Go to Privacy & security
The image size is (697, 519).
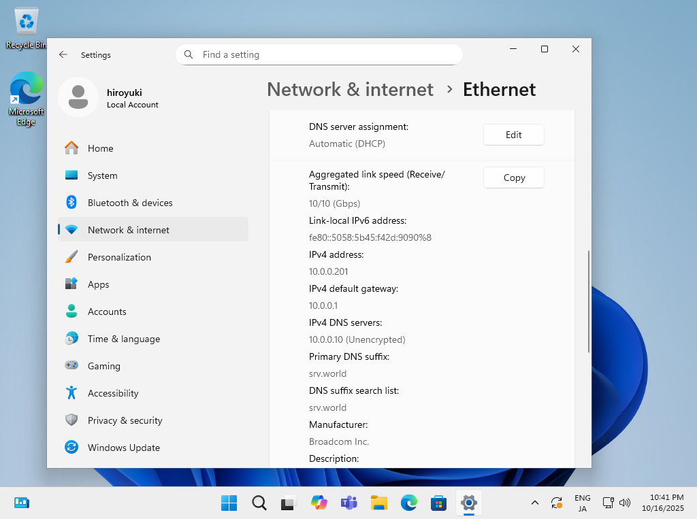coord(125,420)
